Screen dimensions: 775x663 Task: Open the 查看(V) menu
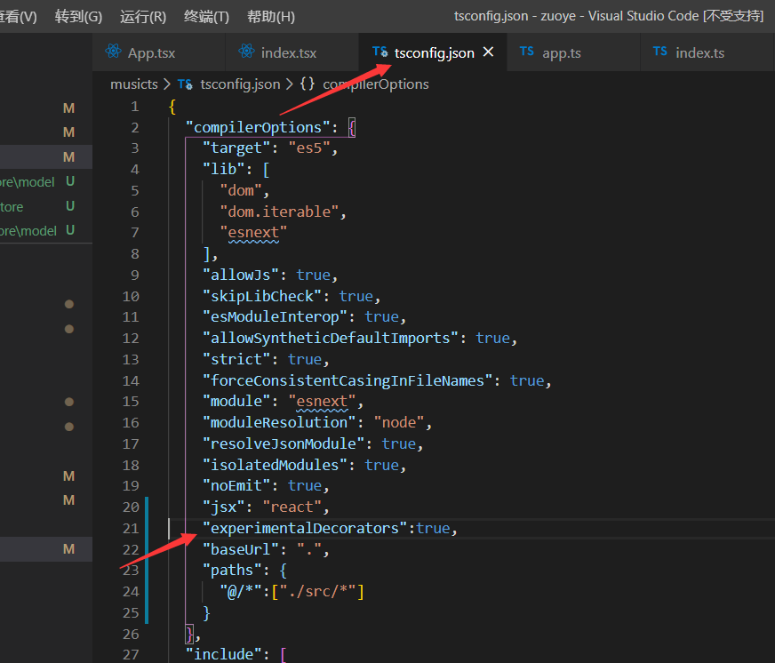18,17
